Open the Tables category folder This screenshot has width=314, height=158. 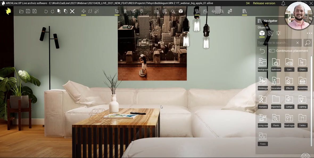pos(302,120)
